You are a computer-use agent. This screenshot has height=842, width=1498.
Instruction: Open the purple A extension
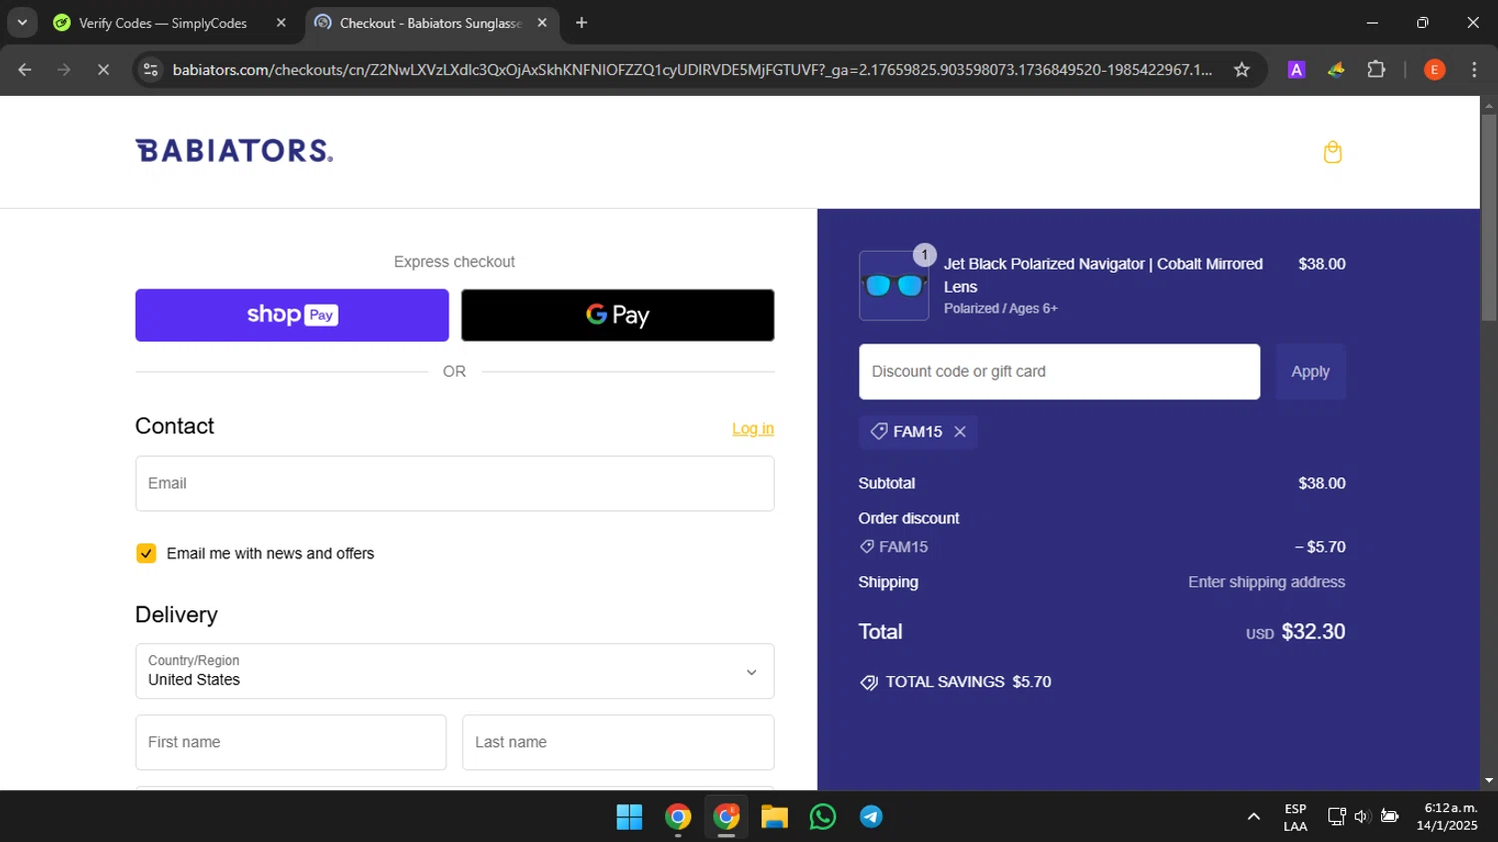pyautogui.click(x=1296, y=70)
